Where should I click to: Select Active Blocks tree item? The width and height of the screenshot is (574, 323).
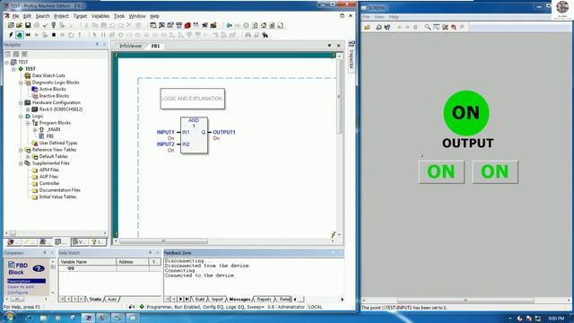(x=52, y=89)
